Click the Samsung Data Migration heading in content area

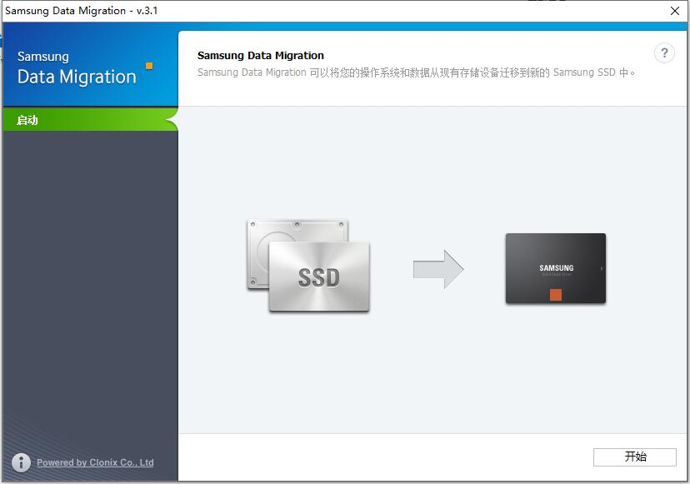pos(260,54)
